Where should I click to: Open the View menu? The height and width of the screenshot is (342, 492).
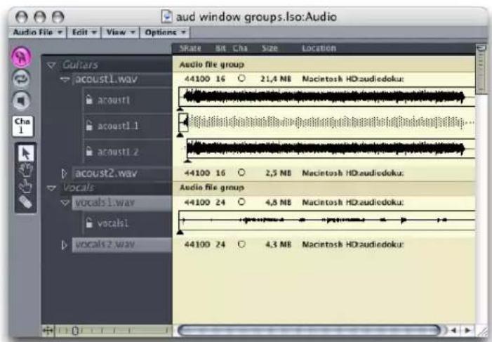[x=120, y=32]
